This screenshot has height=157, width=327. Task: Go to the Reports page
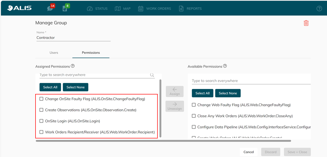tap(190, 9)
